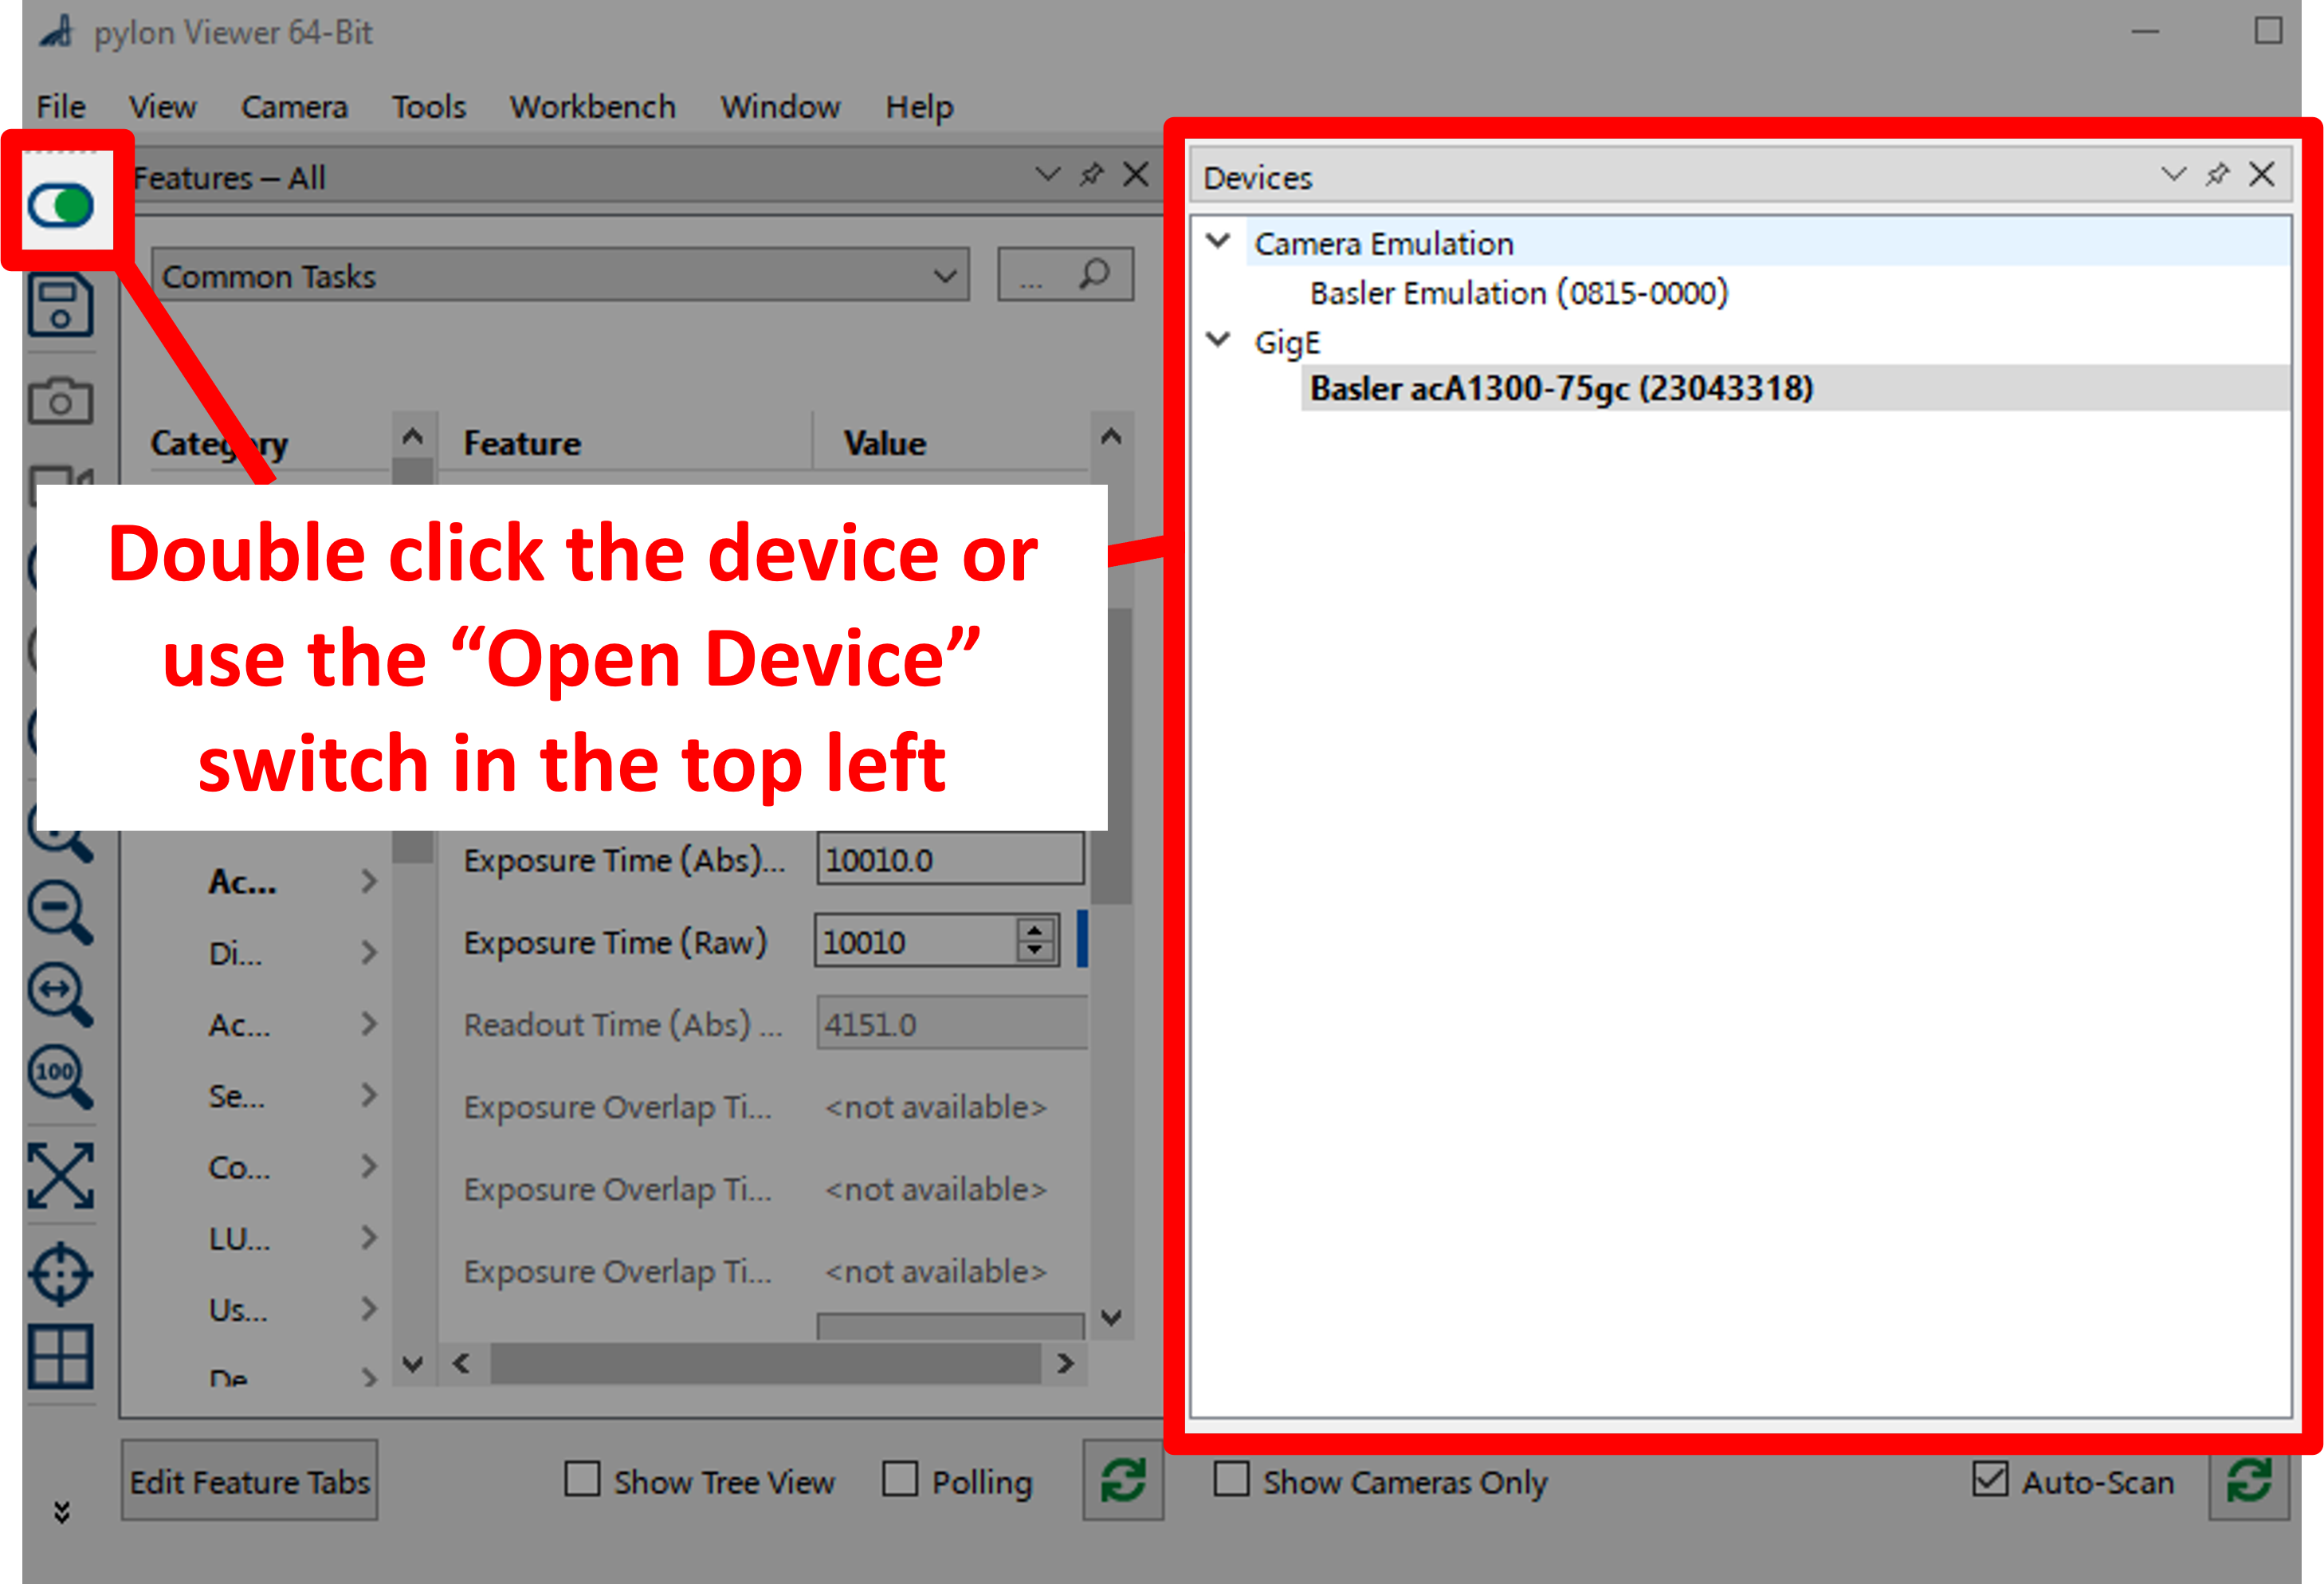Click the Exposure Time (Abs) value field
The height and width of the screenshot is (1584, 2324).
point(950,859)
